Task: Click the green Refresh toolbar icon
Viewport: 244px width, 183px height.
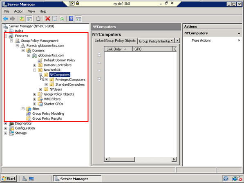Action: pyautogui.click(x=62, y=19)
